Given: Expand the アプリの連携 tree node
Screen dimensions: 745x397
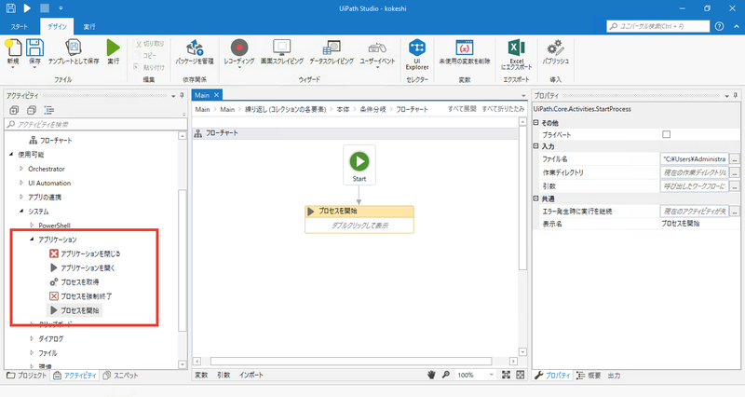Looking at the screenshot, I should tap(20, 197).
